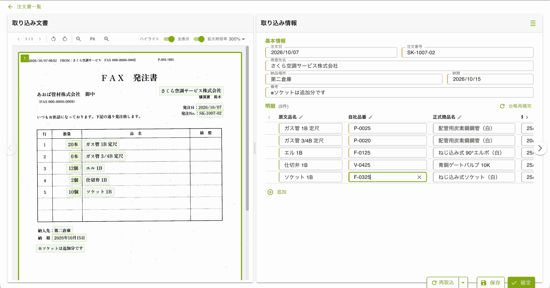Screen dimensions: 550x288
Task: Click the 注文書一覧 breadcrumb link
Action: [x=29, y=7]
